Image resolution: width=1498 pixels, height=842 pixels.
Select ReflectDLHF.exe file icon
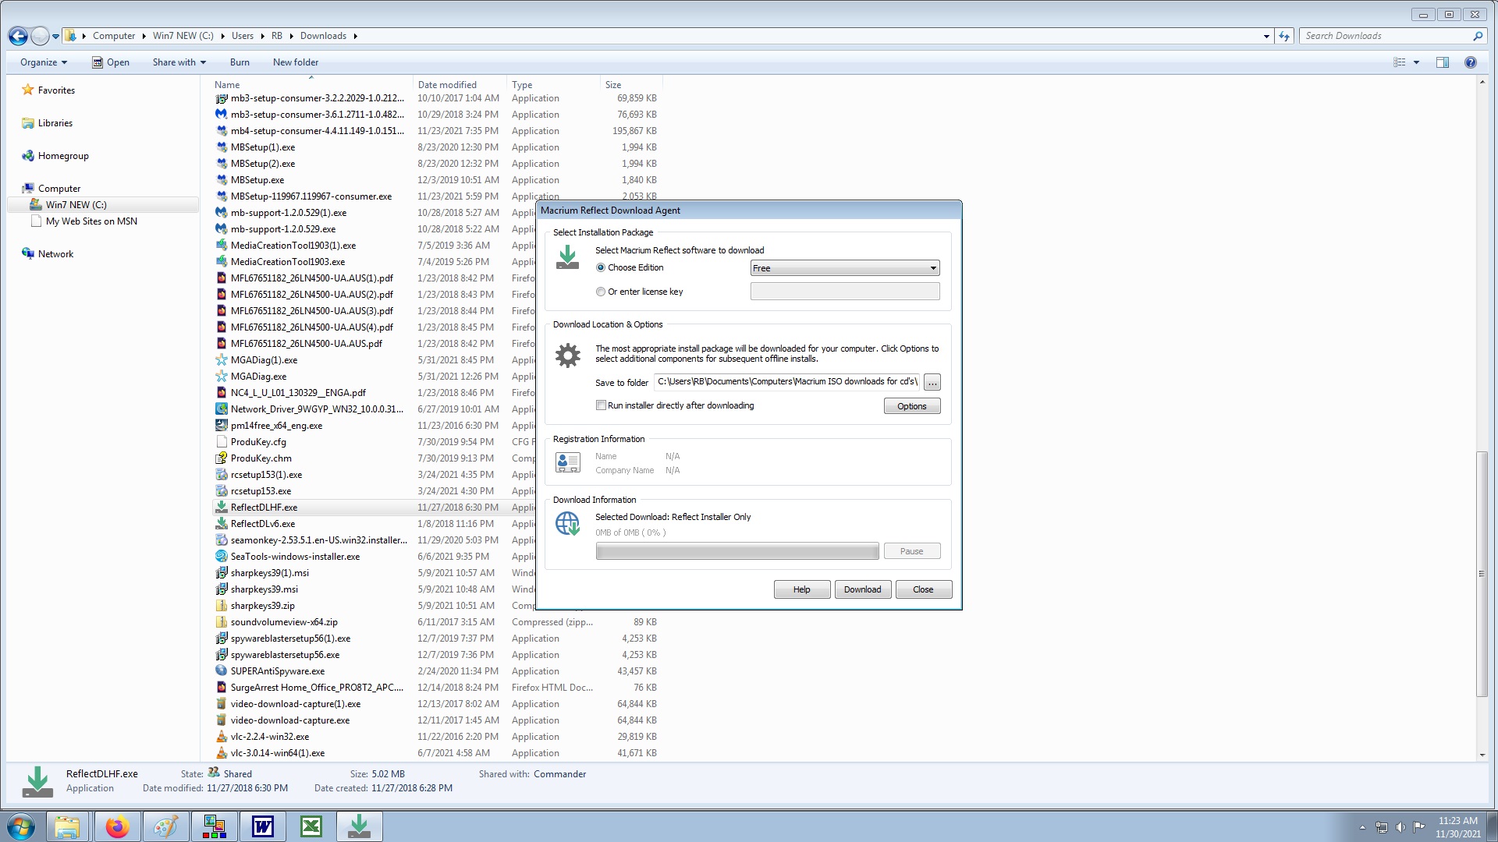point(222,508)
